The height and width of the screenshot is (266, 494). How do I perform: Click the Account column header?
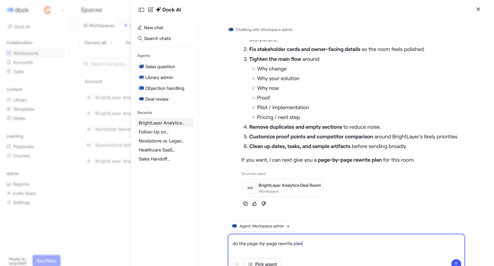93,81
